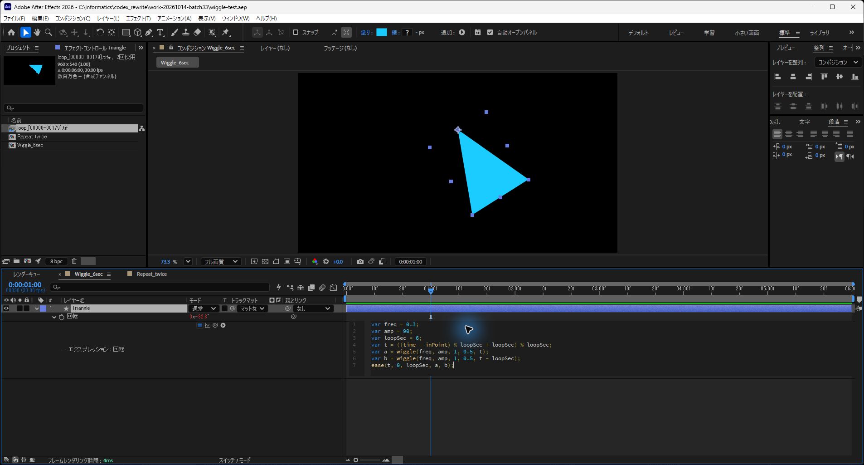Toggle the rotation stopwatch
The height and width of the screenshot is (465, 864).
62,317
